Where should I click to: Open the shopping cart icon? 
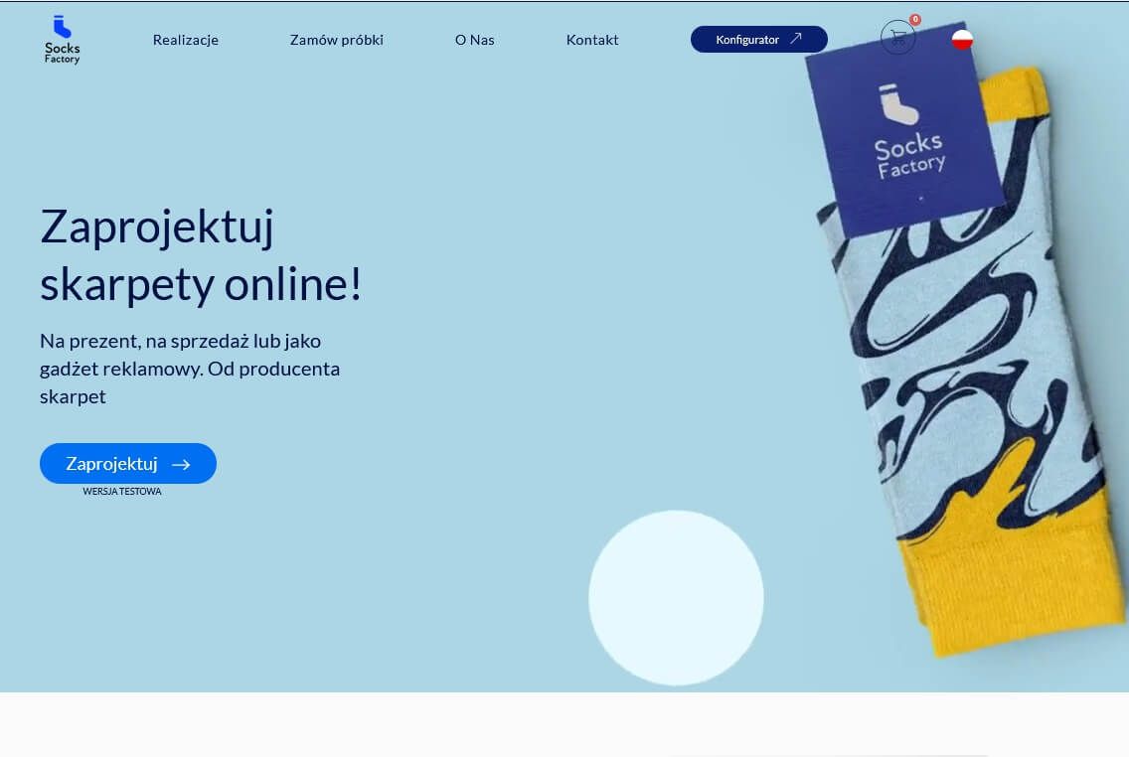click(897, 37)
